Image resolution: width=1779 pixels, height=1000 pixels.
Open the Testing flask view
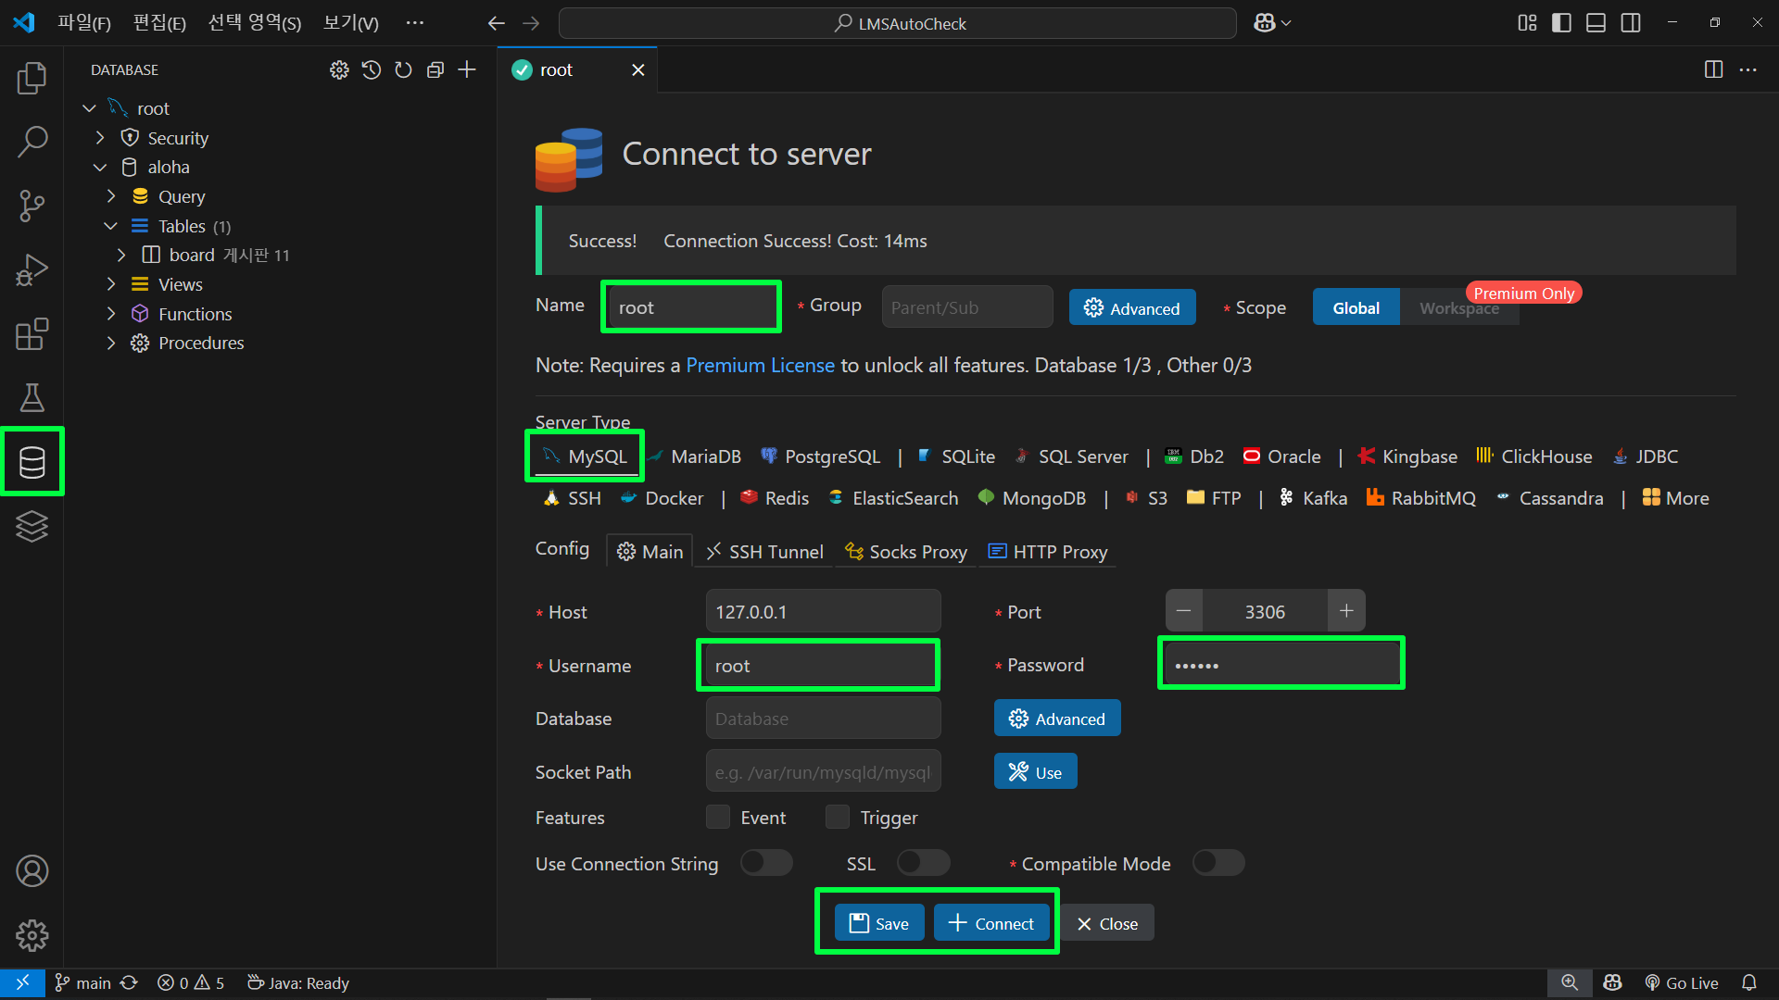pyautogui.click(x=32, y=397)
